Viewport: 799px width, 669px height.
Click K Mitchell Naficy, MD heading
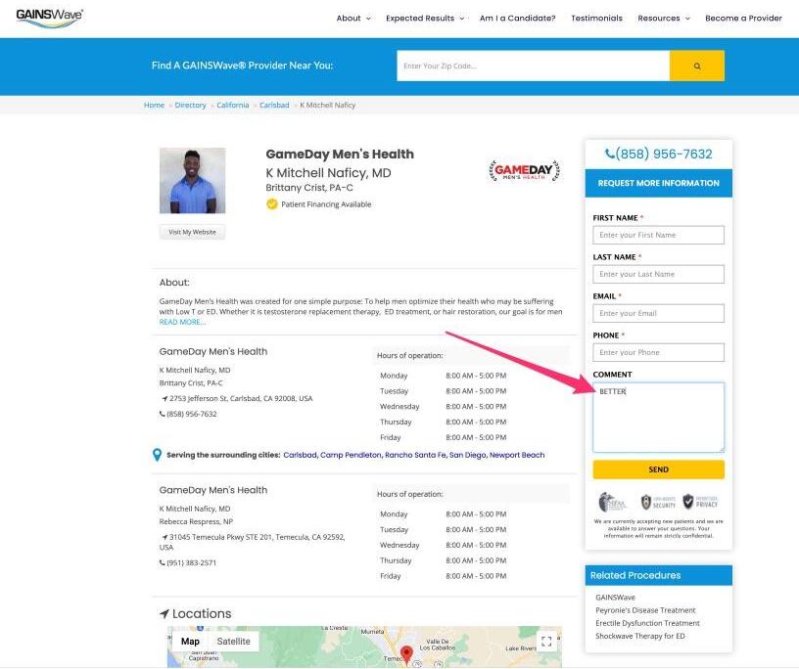point(328,173)
